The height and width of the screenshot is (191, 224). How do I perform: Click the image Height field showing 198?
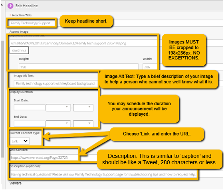click(79, 67)
